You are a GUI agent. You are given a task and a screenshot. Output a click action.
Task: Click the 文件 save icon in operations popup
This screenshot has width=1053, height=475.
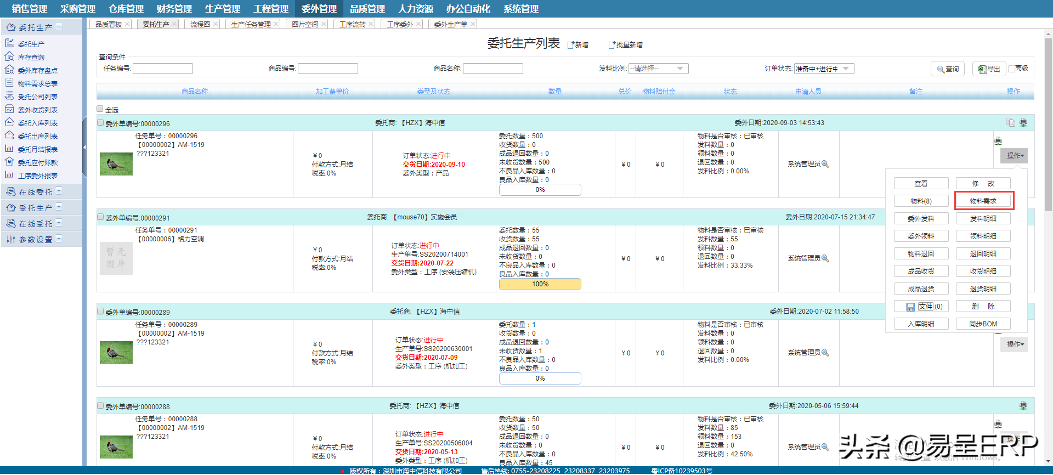910,307
